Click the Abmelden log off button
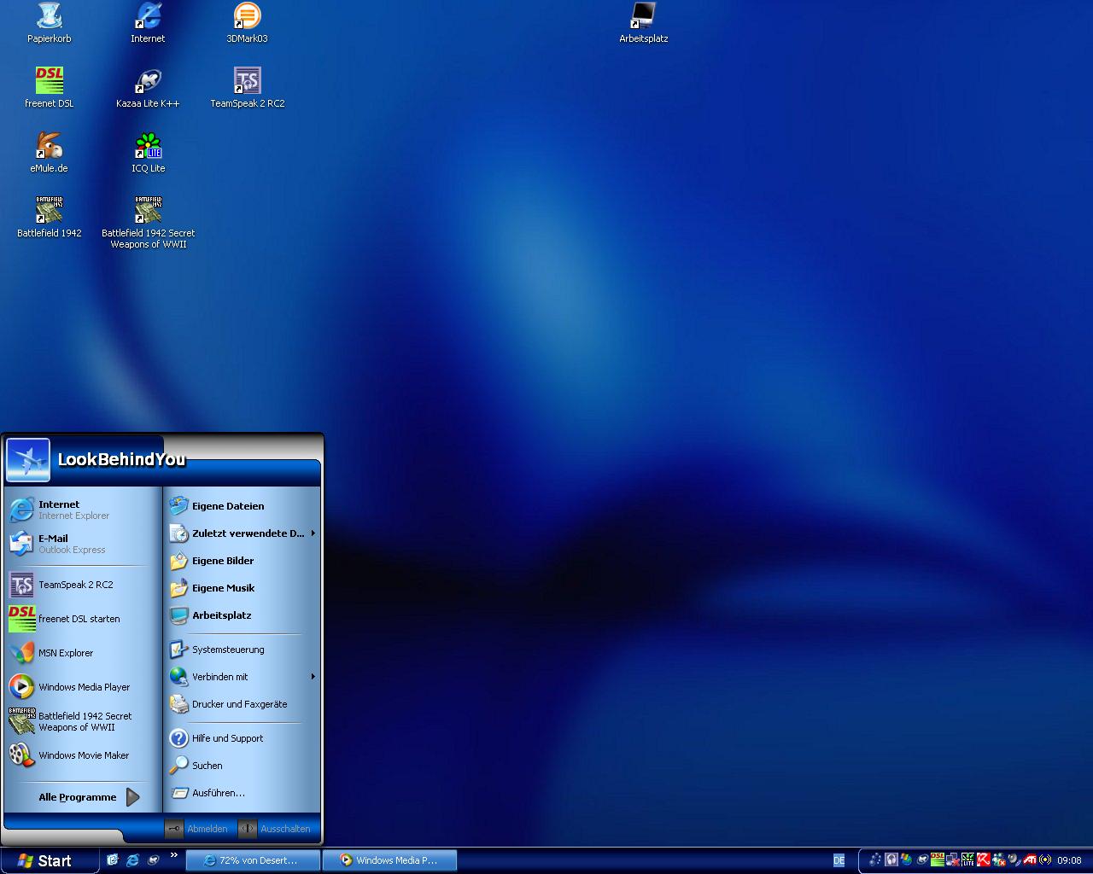This screenshot has width=1093, height=874. tap(197, 829)
